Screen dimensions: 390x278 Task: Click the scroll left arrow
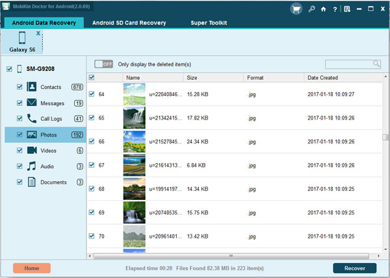pyautogui.click(x=90, y=256)
